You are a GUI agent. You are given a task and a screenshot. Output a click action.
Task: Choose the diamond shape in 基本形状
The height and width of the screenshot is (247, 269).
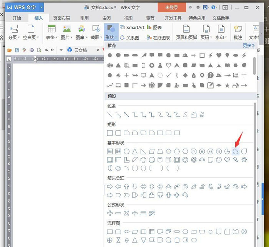click(x=168, y=151)
